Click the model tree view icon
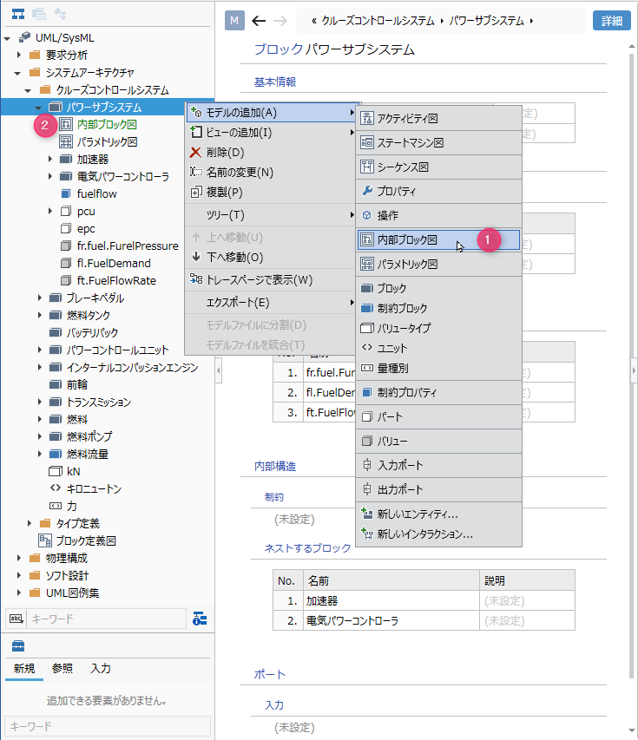Viewport: 638px width, 740px height. click(18, 14)
